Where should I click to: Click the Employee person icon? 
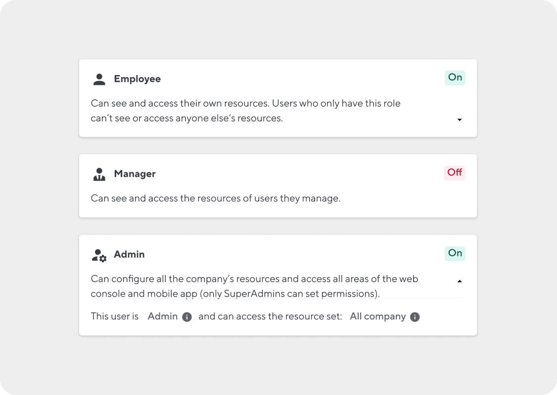(x=99, y=79)
